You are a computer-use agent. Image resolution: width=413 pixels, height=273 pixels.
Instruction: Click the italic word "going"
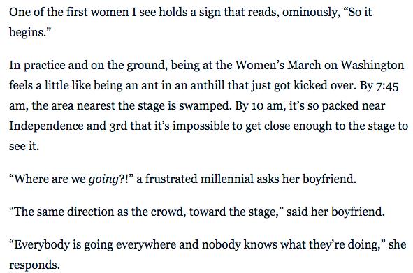103,180
